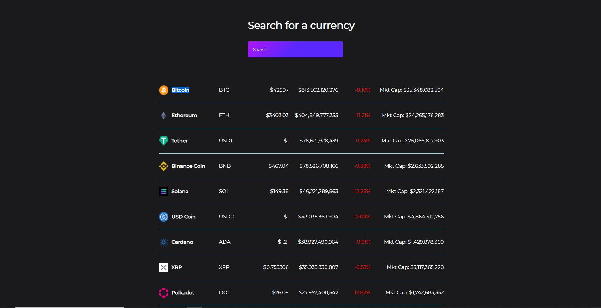
Task: Click the USD Coin volume figure
Action: [318, 217]
